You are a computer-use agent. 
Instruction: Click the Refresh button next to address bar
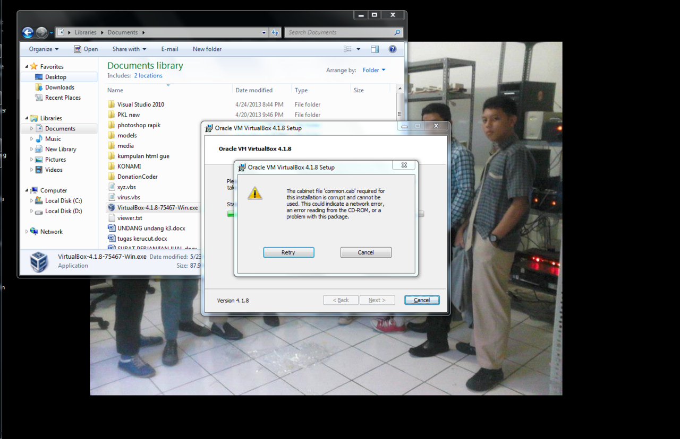pos(275,32)
